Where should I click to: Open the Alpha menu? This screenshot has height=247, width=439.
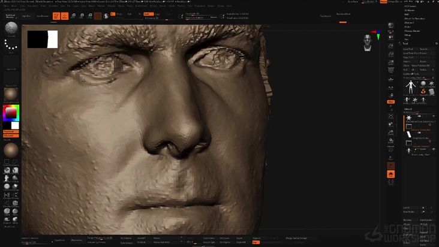point(6,6)
